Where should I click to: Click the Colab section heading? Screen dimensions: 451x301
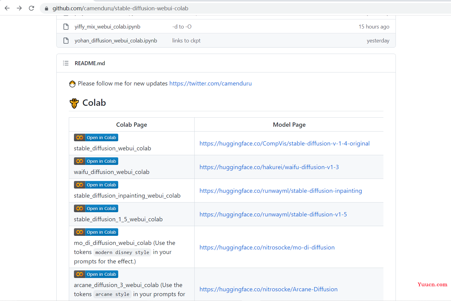click(94, 103)
